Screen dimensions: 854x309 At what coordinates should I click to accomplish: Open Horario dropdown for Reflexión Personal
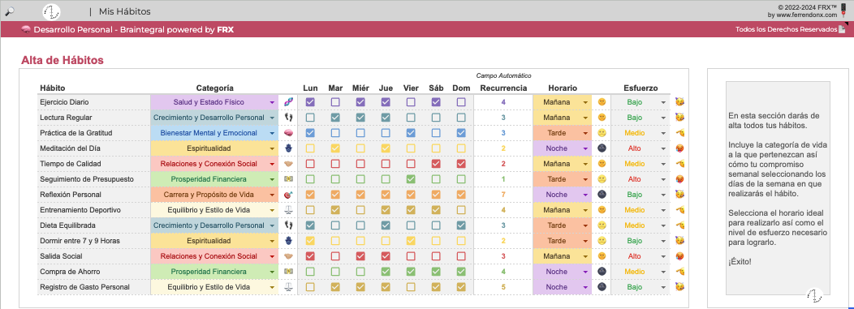585,195
